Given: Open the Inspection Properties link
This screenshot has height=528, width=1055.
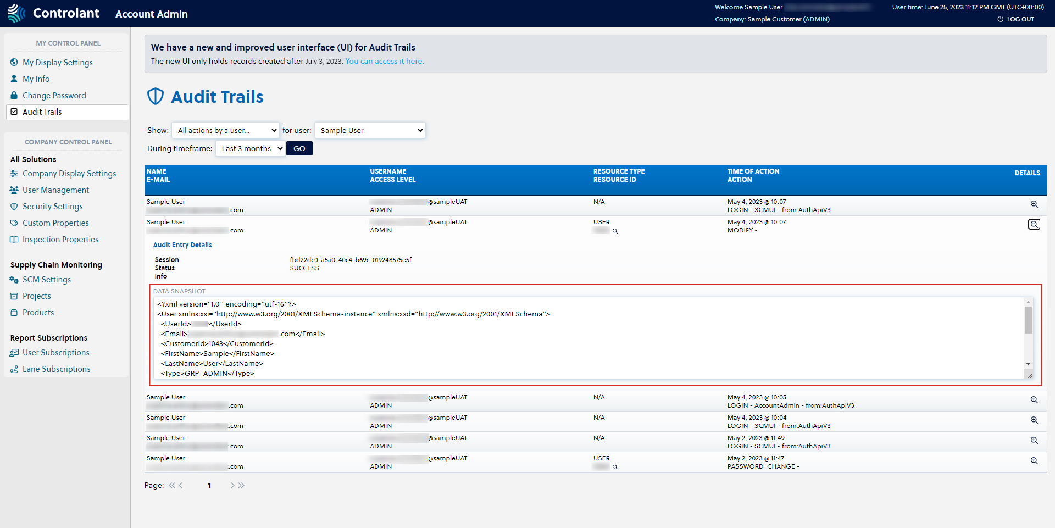Looking at the screenshot, I should pos(60,240).
